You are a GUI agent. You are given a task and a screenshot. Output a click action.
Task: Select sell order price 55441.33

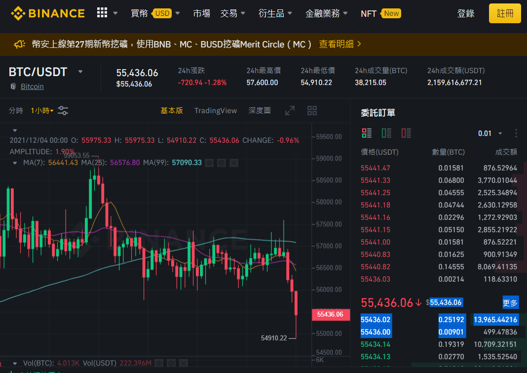tap(376, 180)
